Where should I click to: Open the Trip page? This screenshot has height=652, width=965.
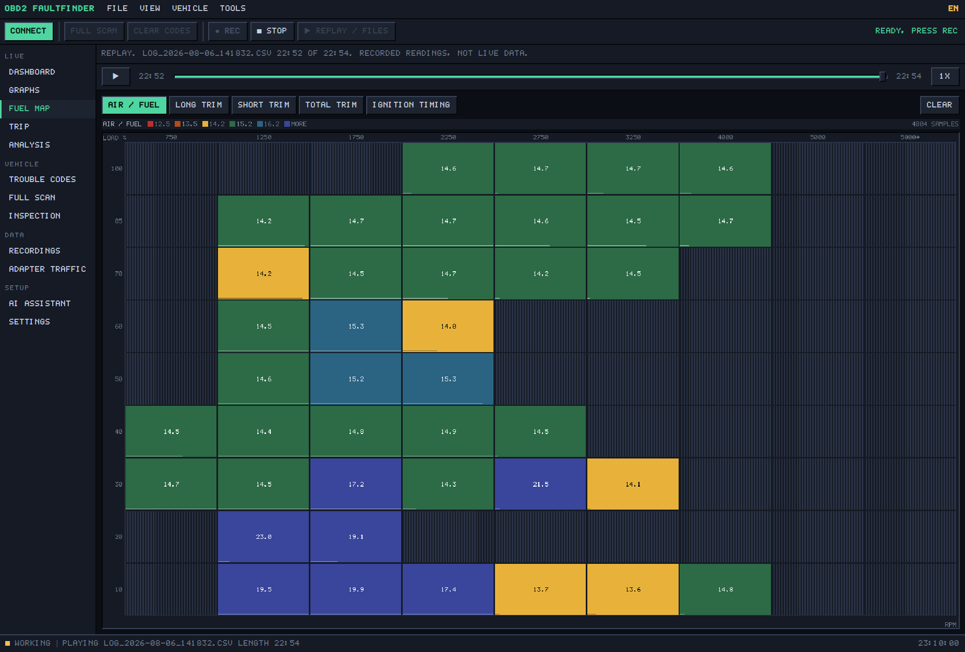47,127
